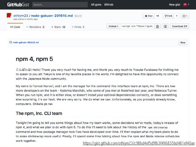The width and height of the screenshot is (196, 147).
Task: Focus the gist Search field
Action: 60,5
